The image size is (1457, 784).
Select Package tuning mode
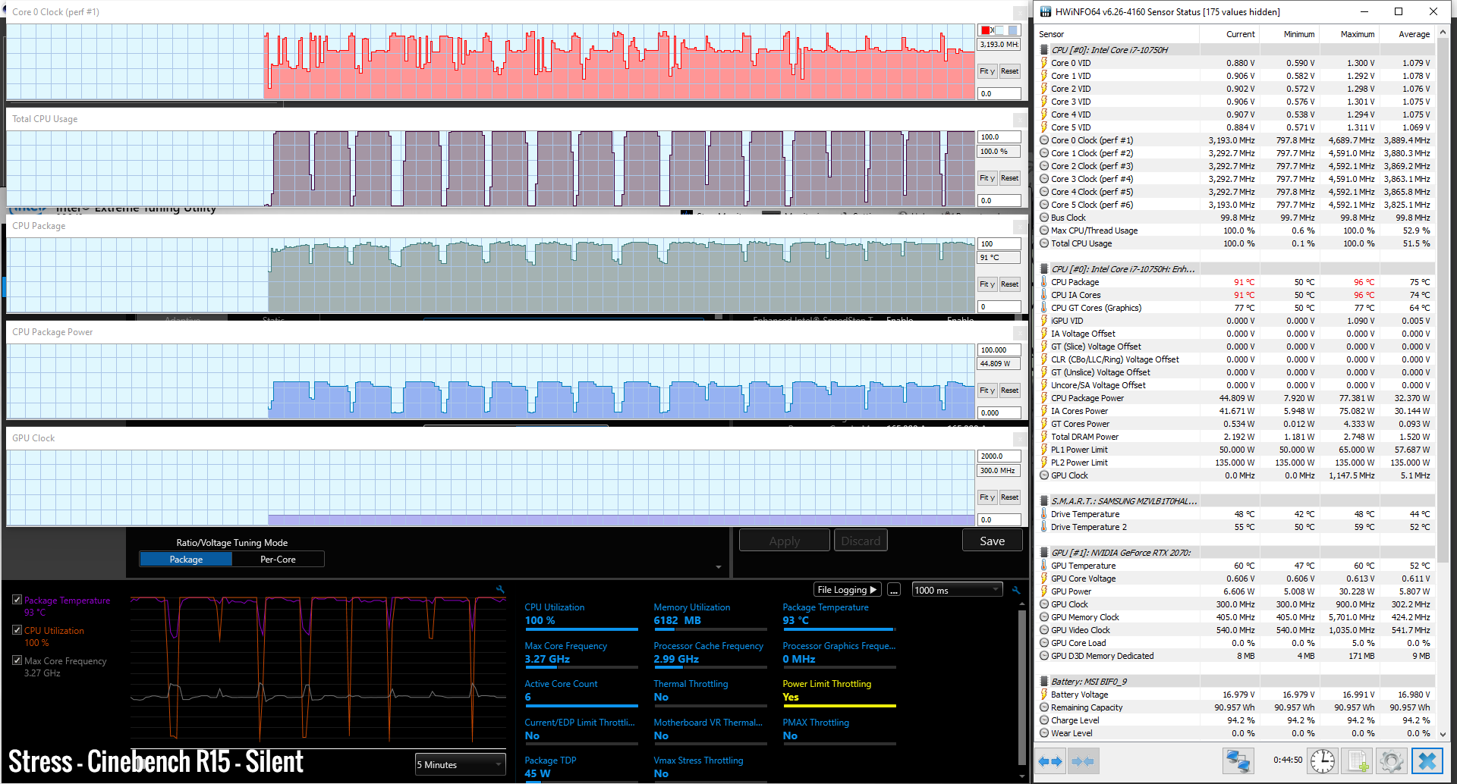click(x=186, y=559)
